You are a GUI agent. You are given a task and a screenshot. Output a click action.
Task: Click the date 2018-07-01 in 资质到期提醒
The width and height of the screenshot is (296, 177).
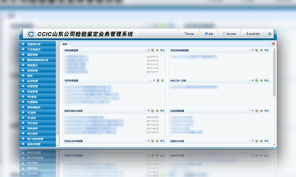152,57
